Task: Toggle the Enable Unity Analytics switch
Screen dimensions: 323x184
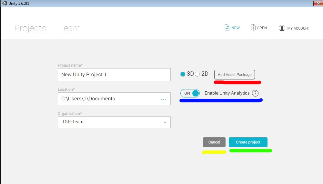Action: 190,93
